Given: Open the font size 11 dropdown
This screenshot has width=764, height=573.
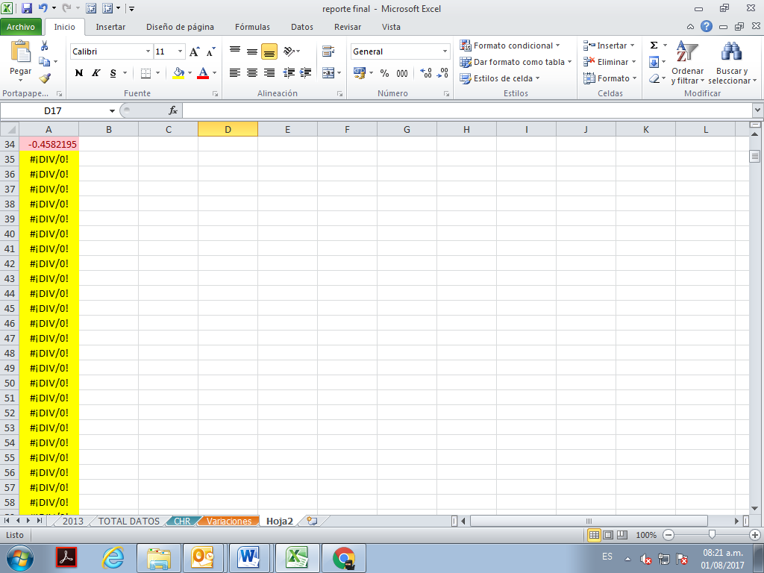Looking at the screenshot, I should click(181, 51).
